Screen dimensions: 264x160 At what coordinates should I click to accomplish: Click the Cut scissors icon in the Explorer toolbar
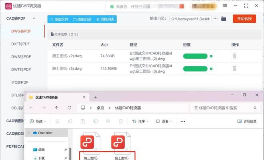(57, 121)
